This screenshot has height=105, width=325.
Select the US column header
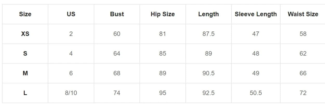click(x=71, y=14)
